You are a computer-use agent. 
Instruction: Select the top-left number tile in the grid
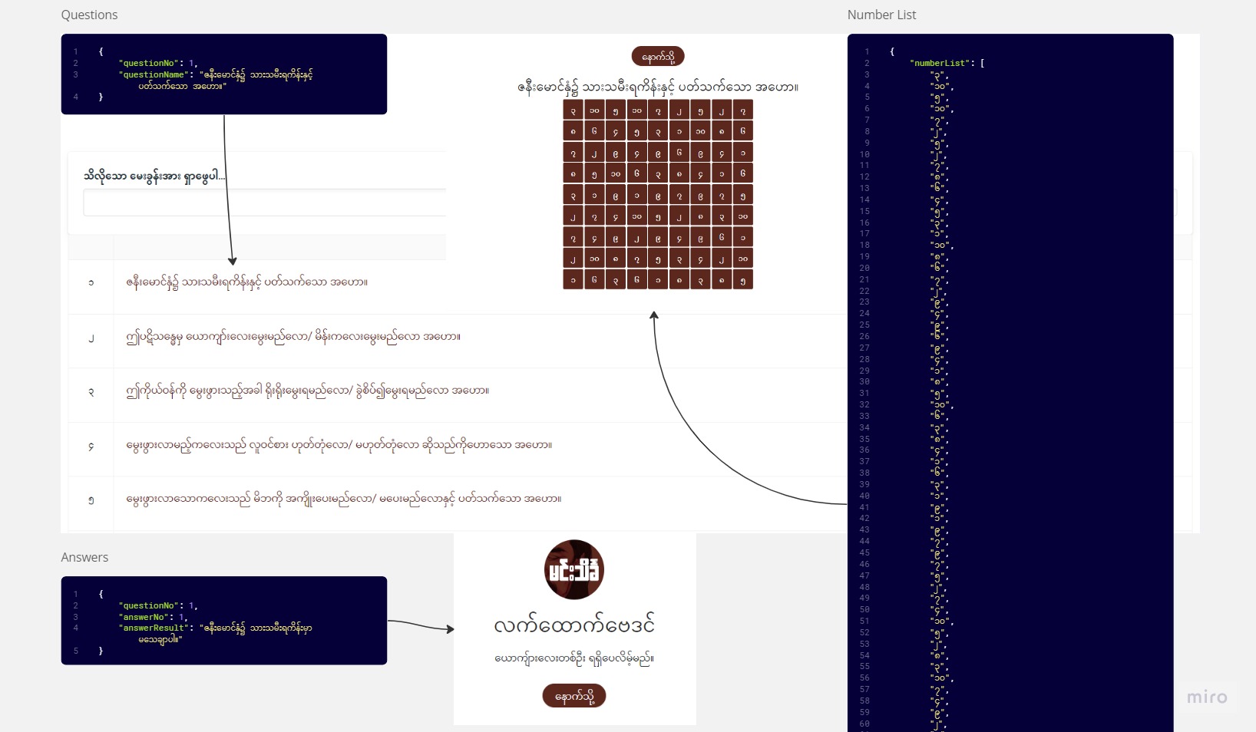click(573, 110)
